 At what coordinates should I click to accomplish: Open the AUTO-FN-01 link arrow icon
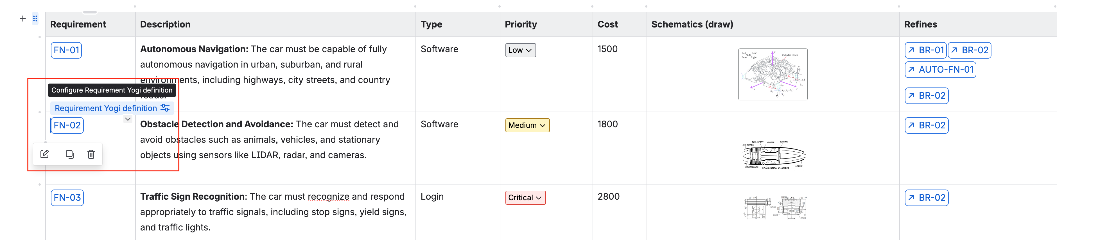point(911,69)
